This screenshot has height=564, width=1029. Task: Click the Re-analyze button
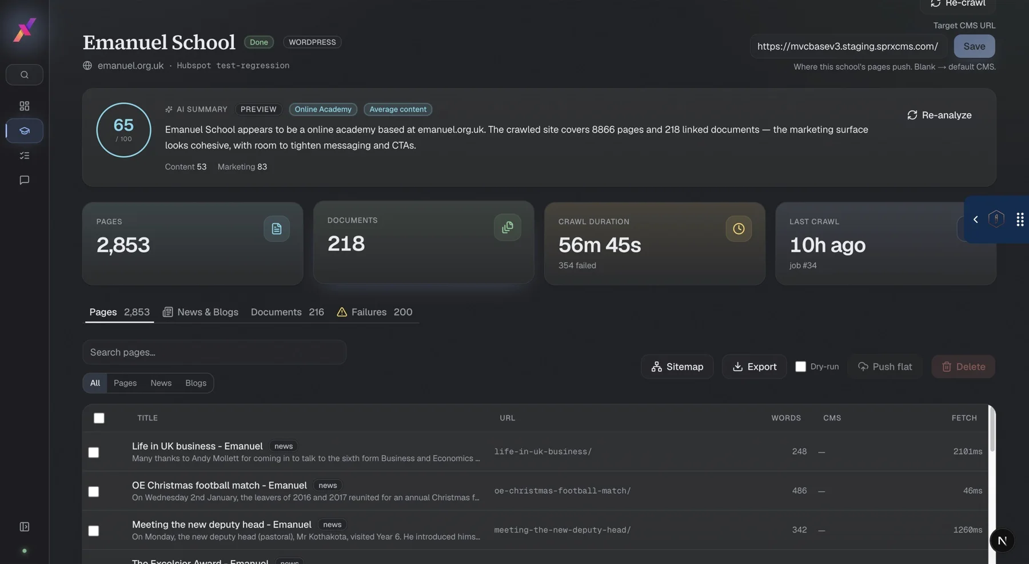[x=939, y=115]
